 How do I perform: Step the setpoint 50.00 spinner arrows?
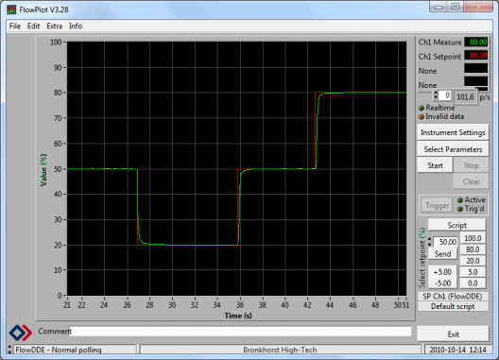[x=430, y=242]
